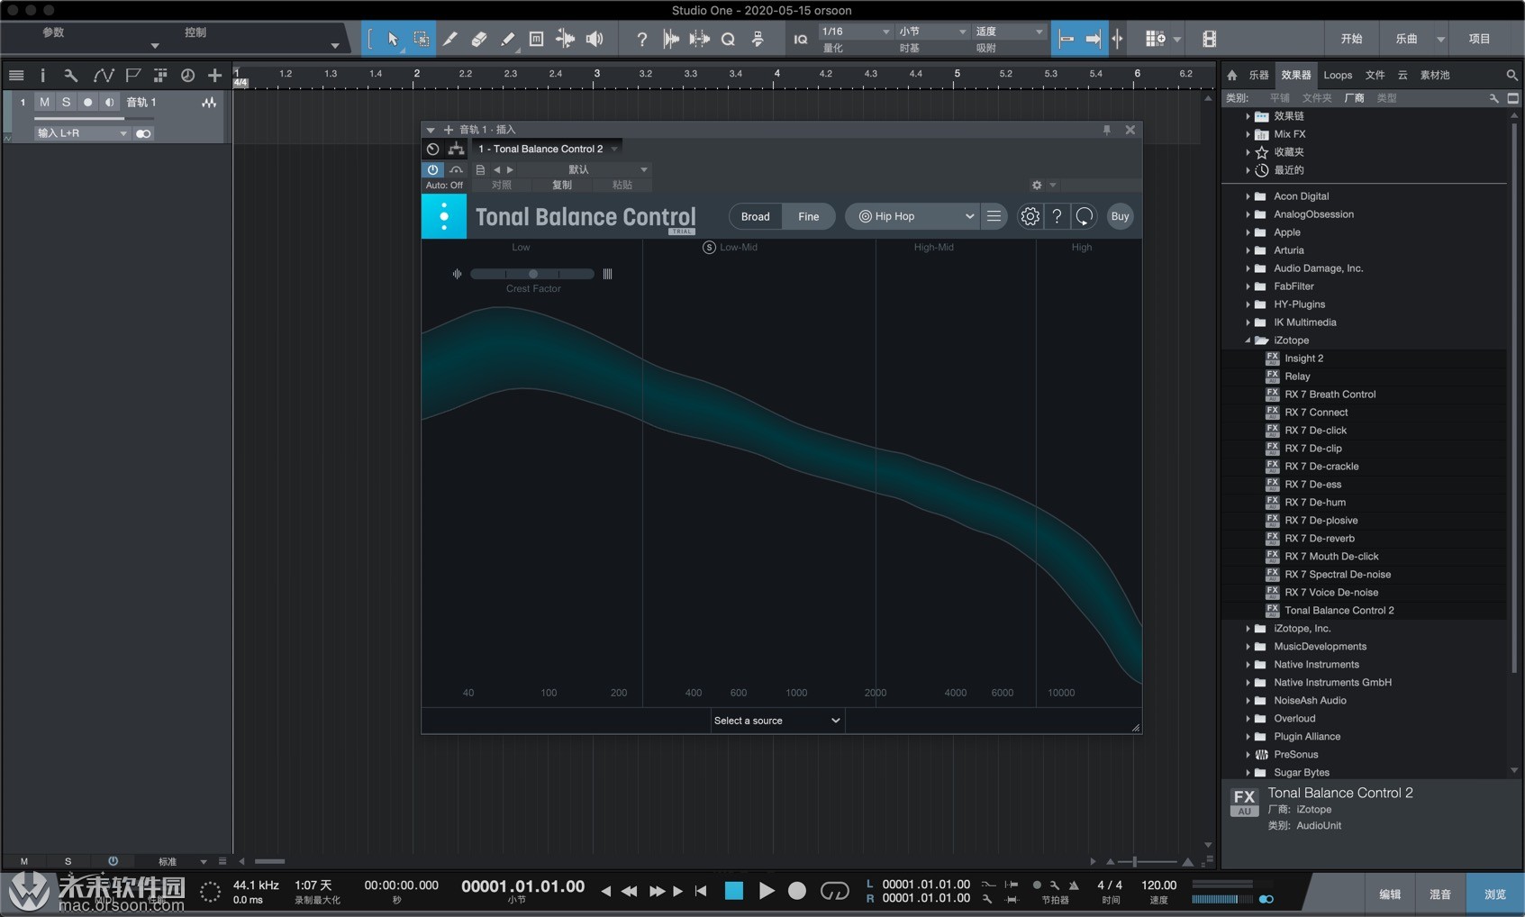Expand the Native Instruments folder

1248,665
